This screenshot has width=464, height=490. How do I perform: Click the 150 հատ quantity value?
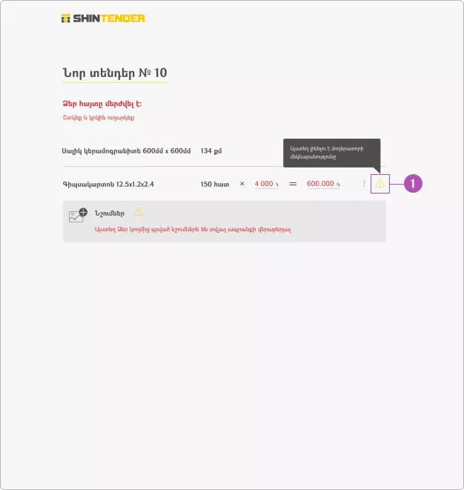[x=215, y=185]
